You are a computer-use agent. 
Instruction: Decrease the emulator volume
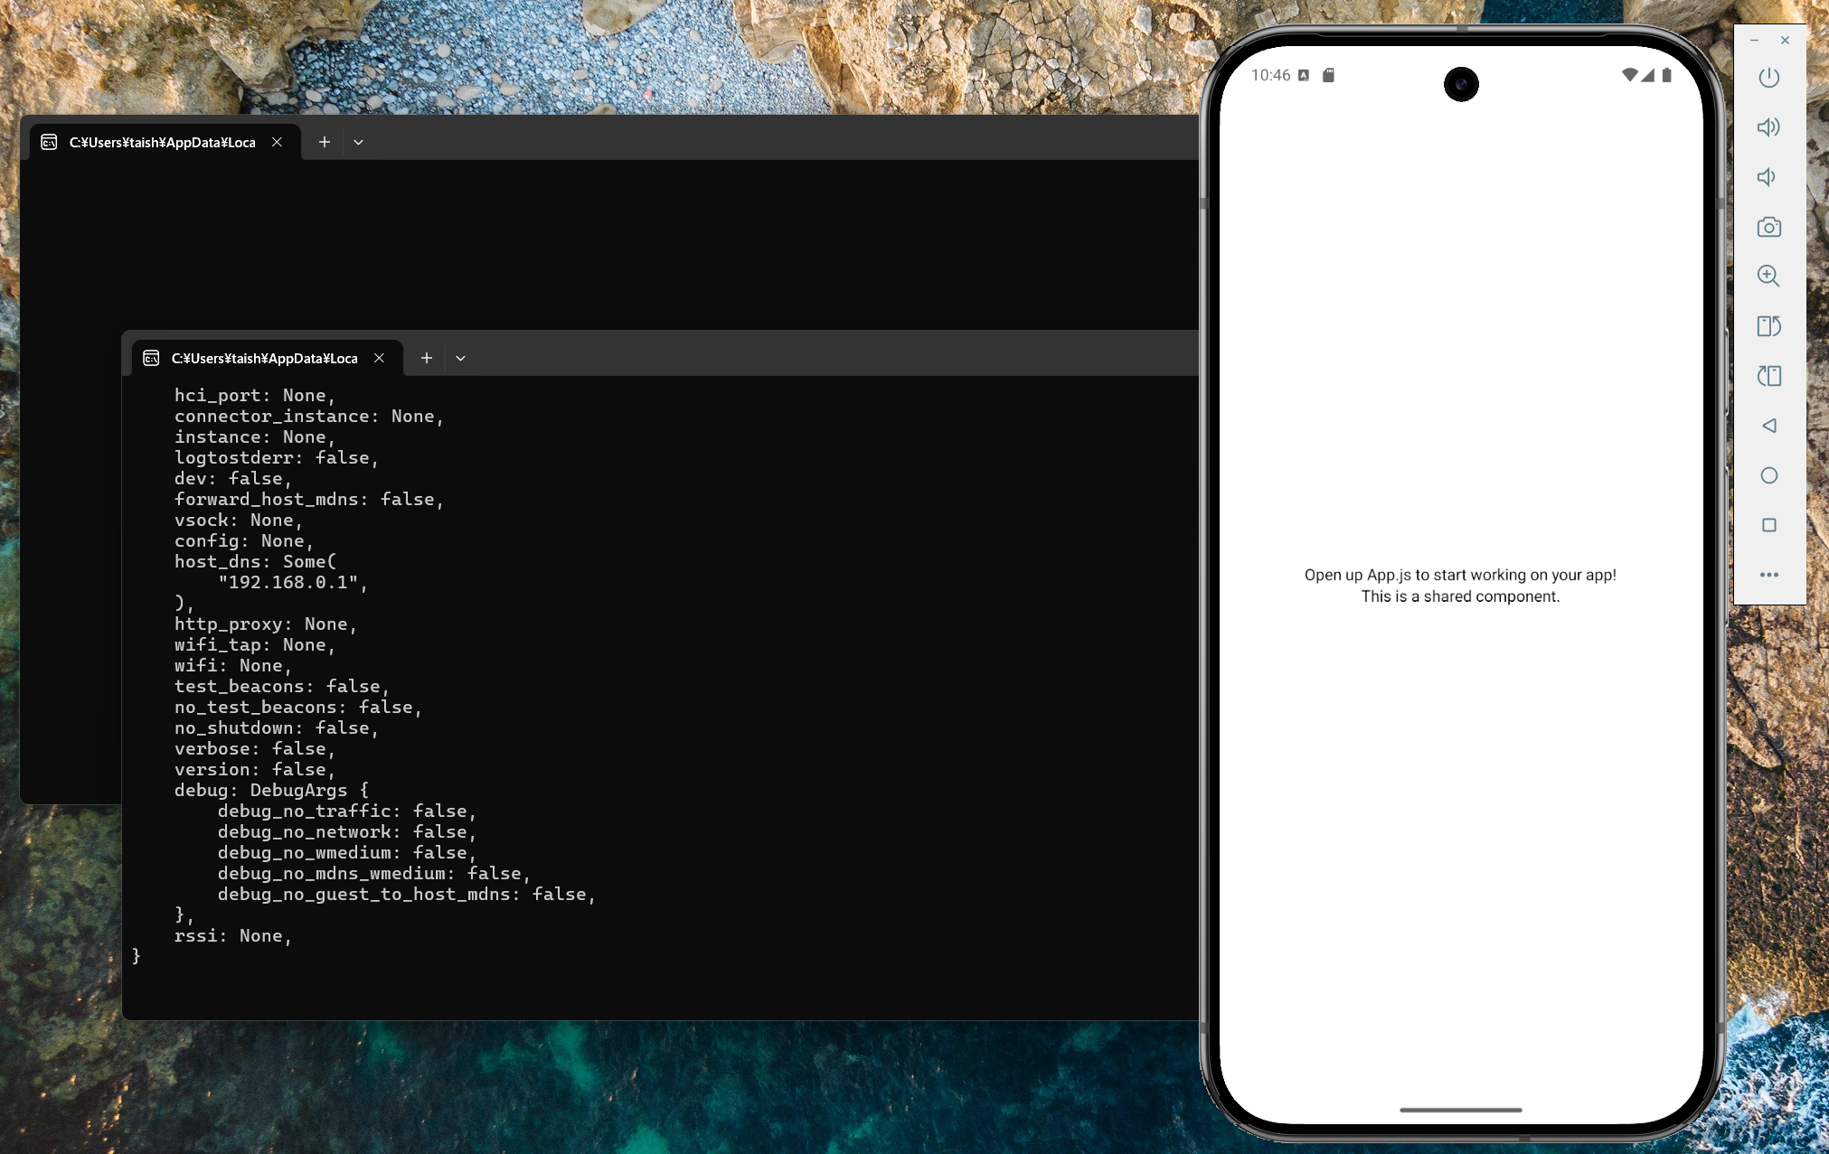click(x=1769, y=176)
